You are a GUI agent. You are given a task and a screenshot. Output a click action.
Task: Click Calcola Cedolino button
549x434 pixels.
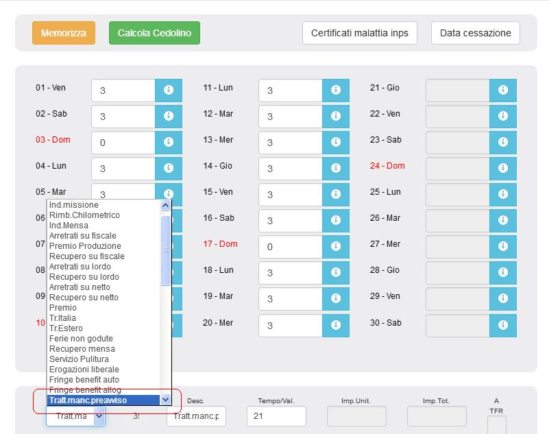[x=154, y=33]
